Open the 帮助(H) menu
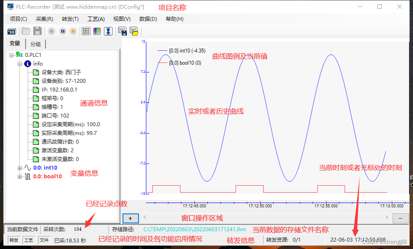This screenshot has width=413, height=249. 174,19
